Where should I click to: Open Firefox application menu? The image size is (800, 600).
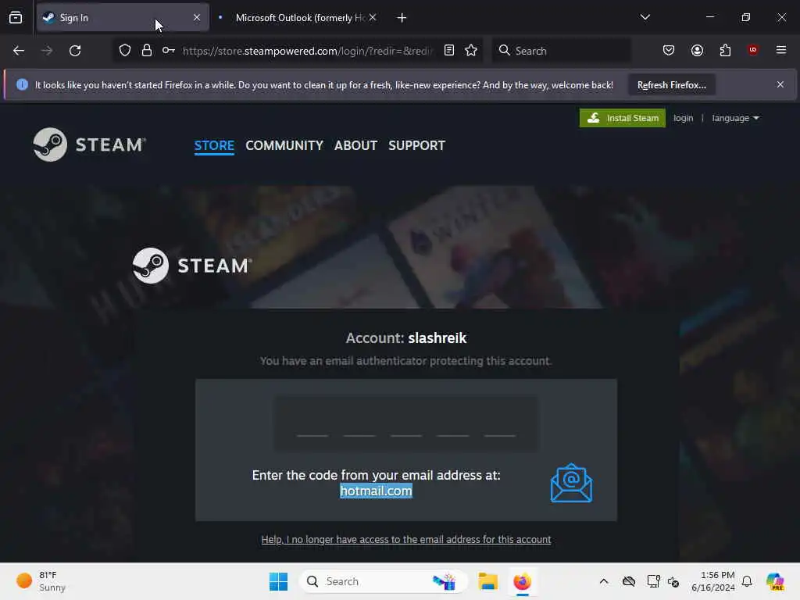tap(781, 50)
